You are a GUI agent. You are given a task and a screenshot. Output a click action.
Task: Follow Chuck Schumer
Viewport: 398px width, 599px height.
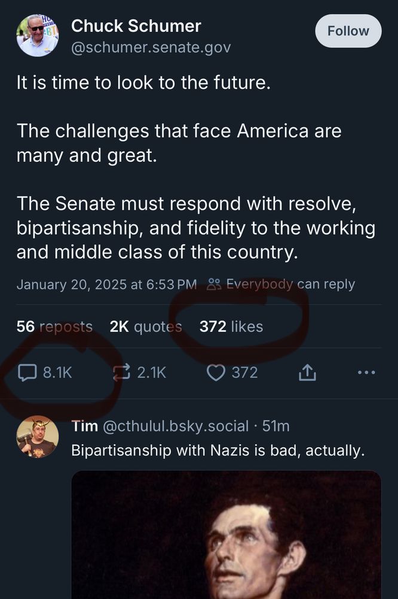(x=348, y=31)
